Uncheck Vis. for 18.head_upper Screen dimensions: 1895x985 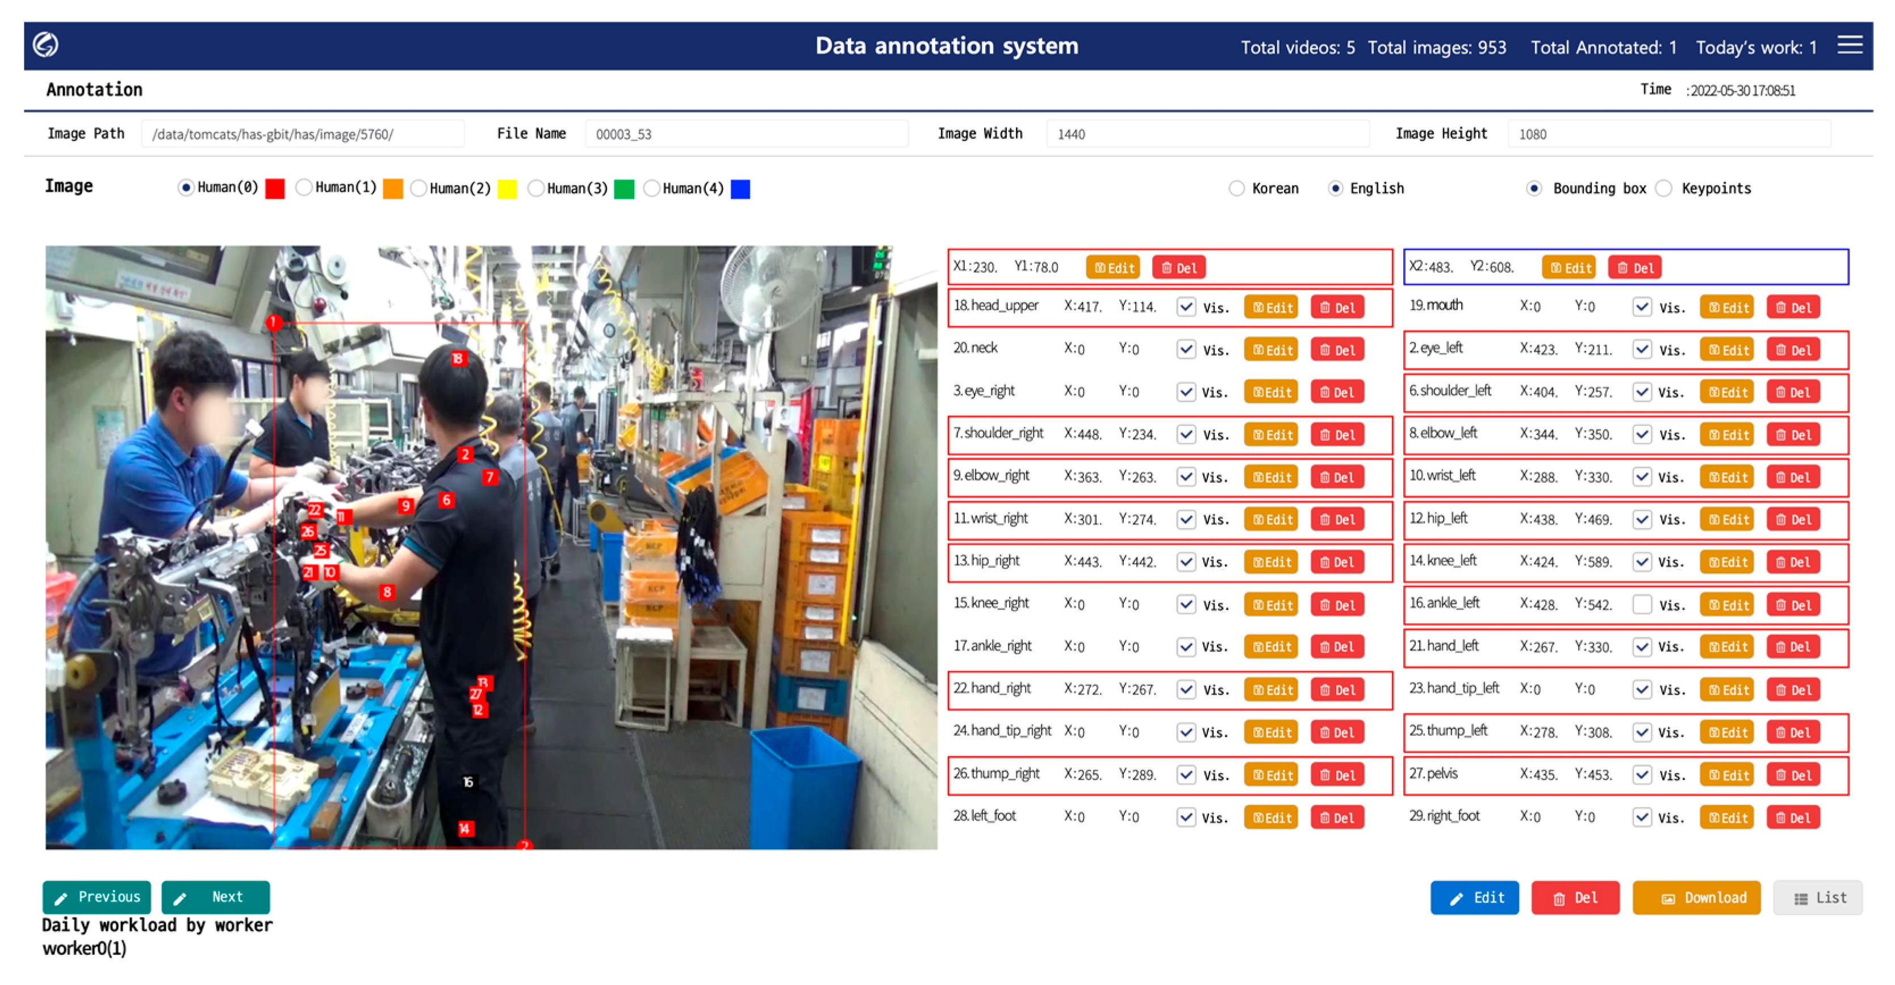[x=1186, y=306]
